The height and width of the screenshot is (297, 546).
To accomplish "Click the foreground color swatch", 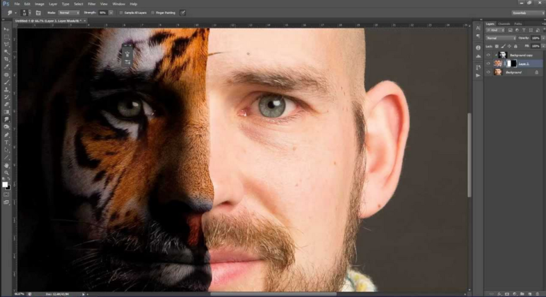I will point(5,184).
